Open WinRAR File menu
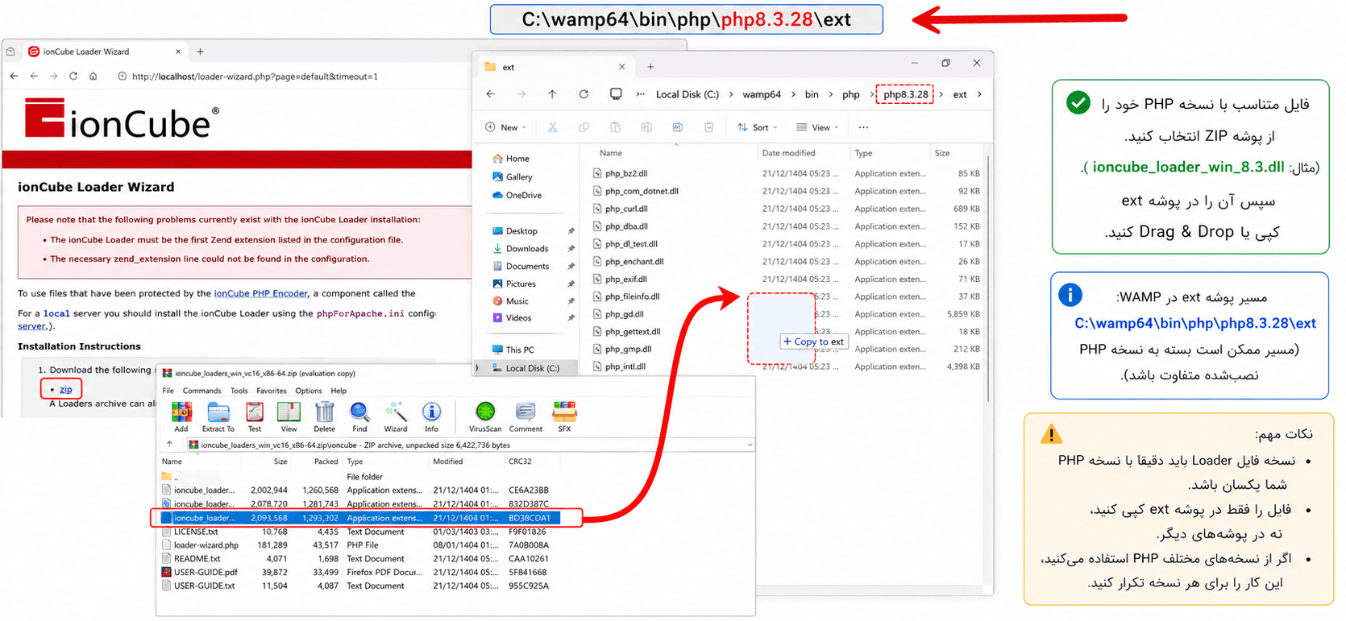Image resolution: width=1346 pixels, height=621 pixels. pos(168,391)
